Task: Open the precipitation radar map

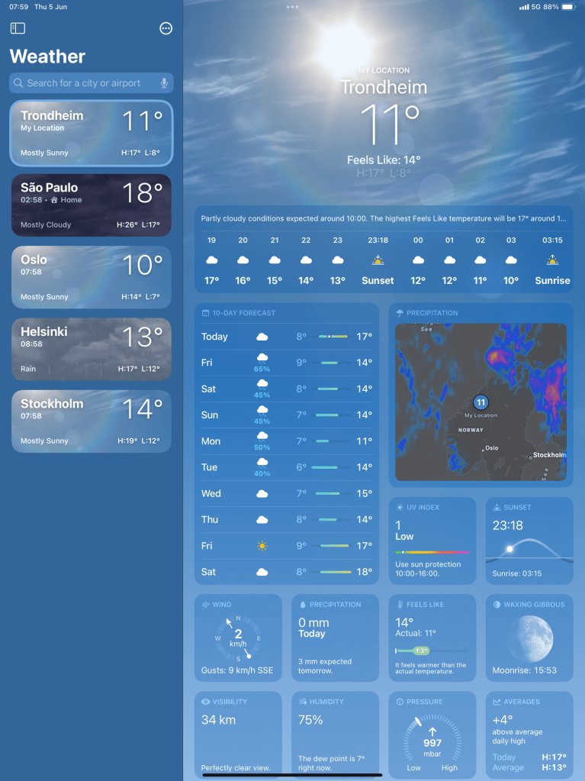Action: [481, 402]
